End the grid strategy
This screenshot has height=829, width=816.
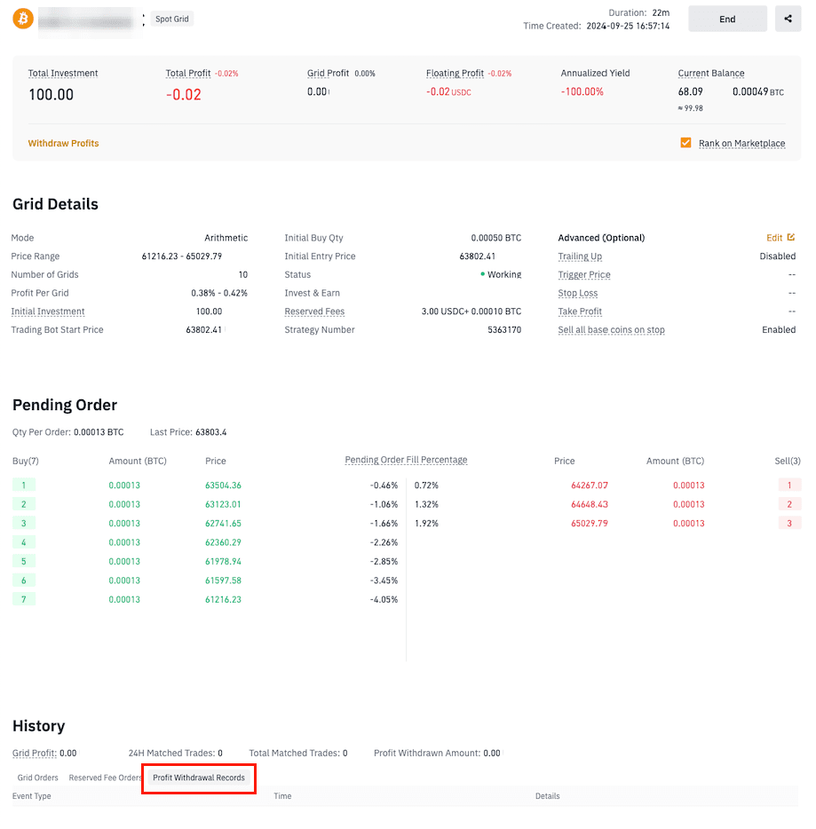point(727,19)
